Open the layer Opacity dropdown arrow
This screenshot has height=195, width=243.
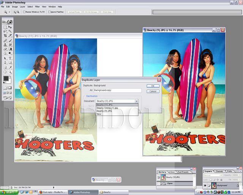click(240, 175)
